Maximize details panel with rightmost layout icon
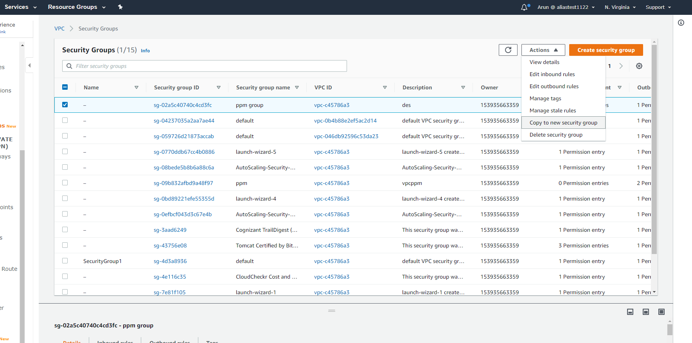This screenshot has width=692, height=343. pos(661,311)
